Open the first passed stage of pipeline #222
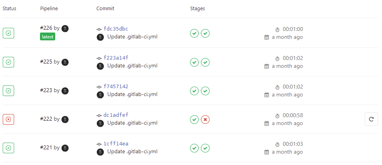The image size is (382, 165). point(194,120)
